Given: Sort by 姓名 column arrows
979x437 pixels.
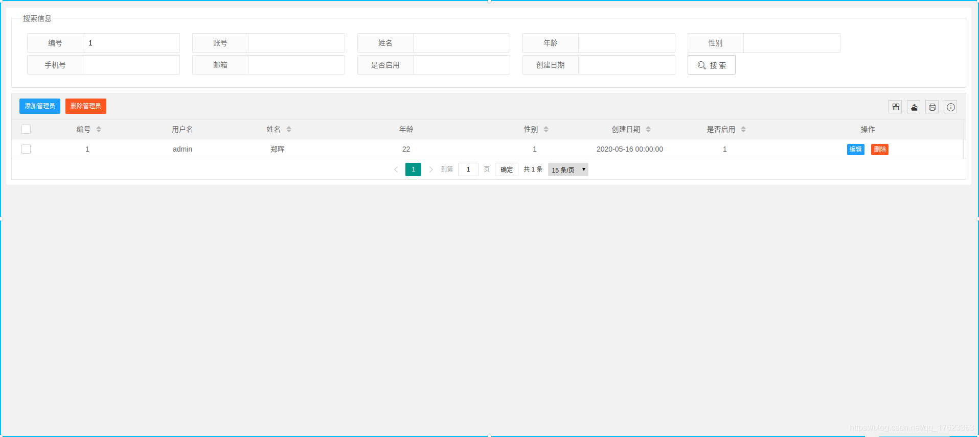Looking at the screenshot, I should pyautogui.click(x=289, y=129).
